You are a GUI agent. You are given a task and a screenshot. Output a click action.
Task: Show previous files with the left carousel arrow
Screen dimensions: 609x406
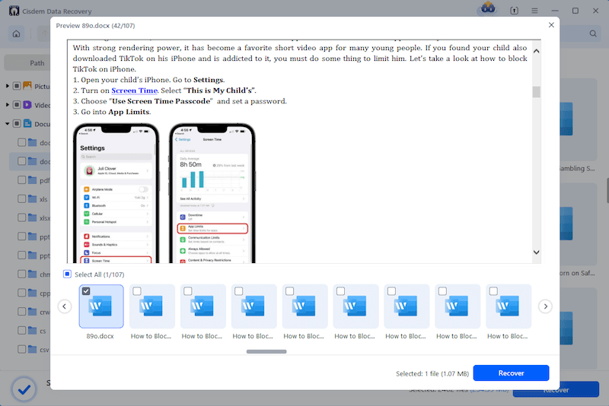tap(65, 306)
